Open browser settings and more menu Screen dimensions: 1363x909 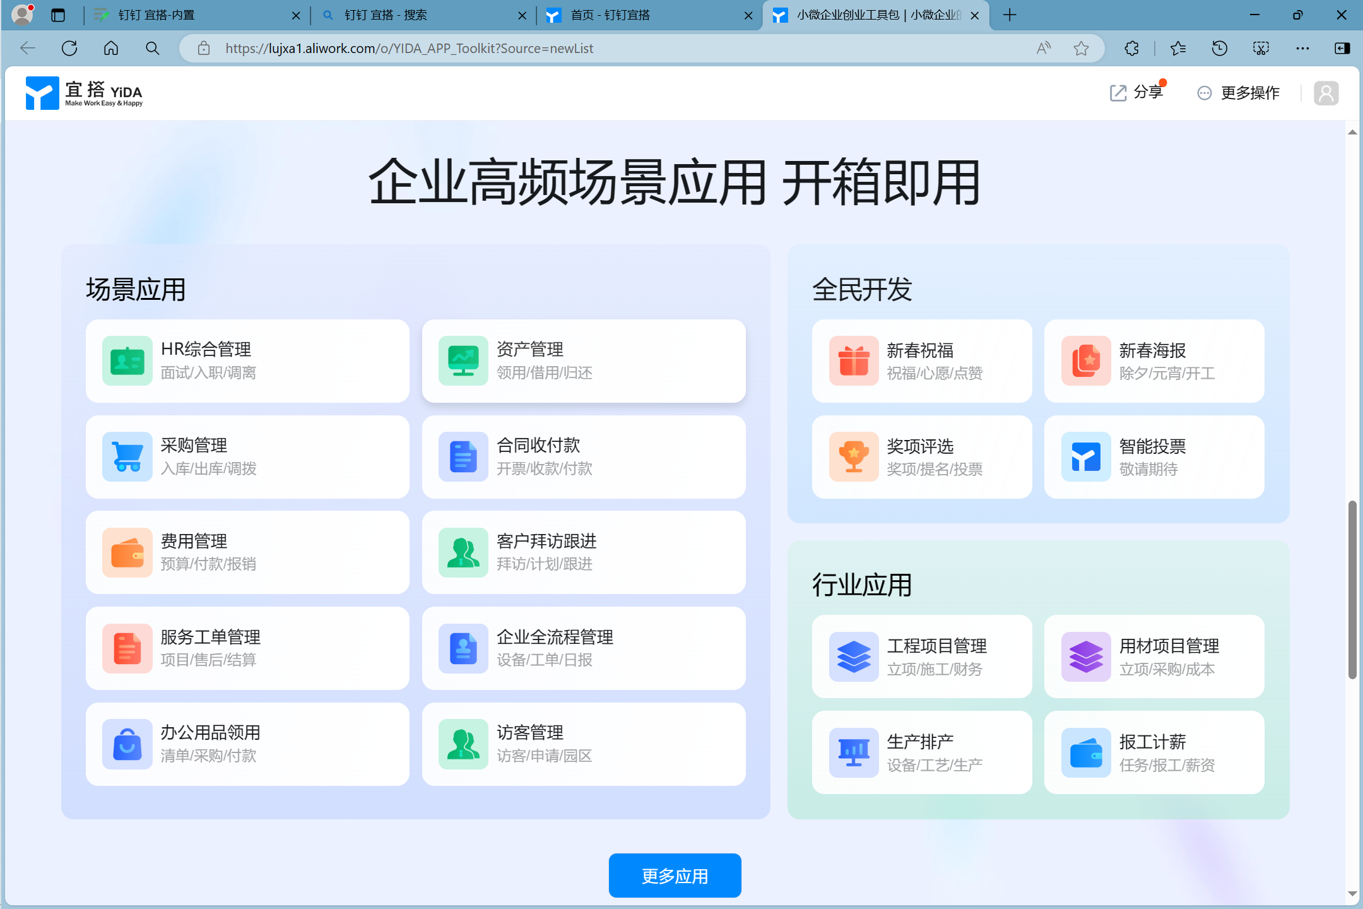[1302, 48]
